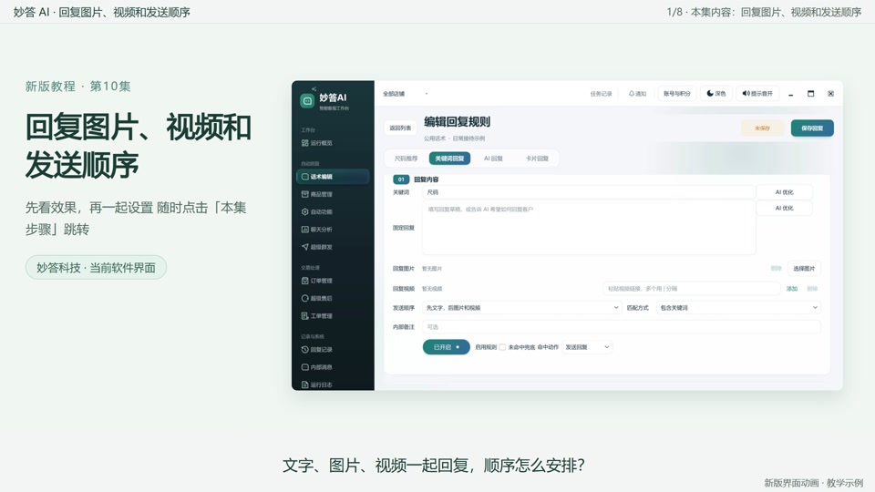Open 运行概览 icon in the sidebar
This screenshot has width=875, height=492.
tap(304, 143)
